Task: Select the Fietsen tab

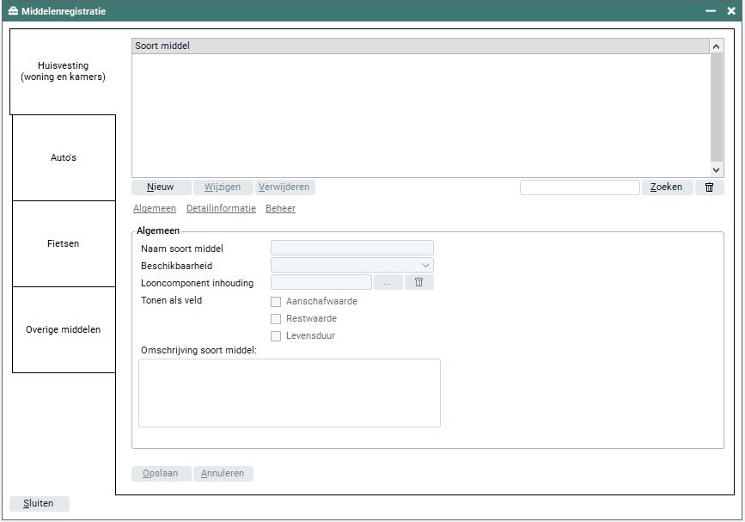Action: point(64,244)
